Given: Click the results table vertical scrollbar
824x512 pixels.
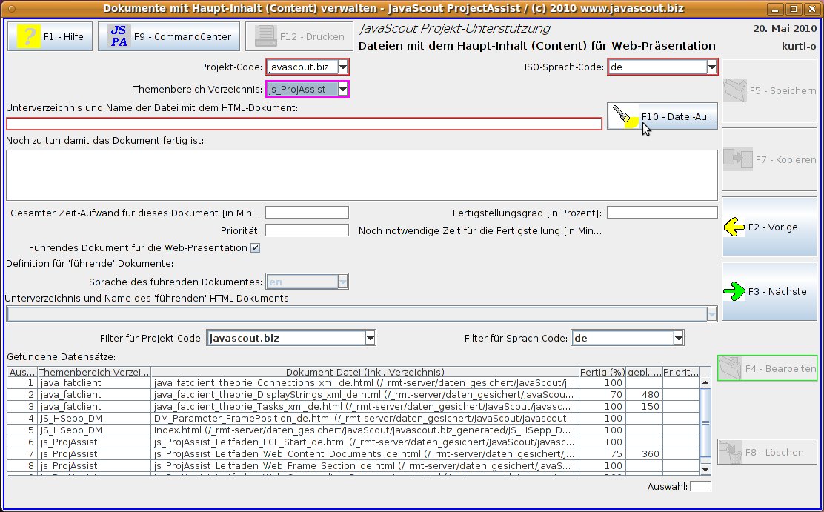Looking at the screenshot, I should [705, 422].
